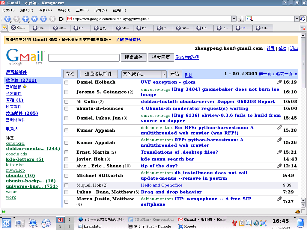This screenshot has height=230, width=307.
Task: Expand the URL history dropdown arrow
Action: point(234,19)
